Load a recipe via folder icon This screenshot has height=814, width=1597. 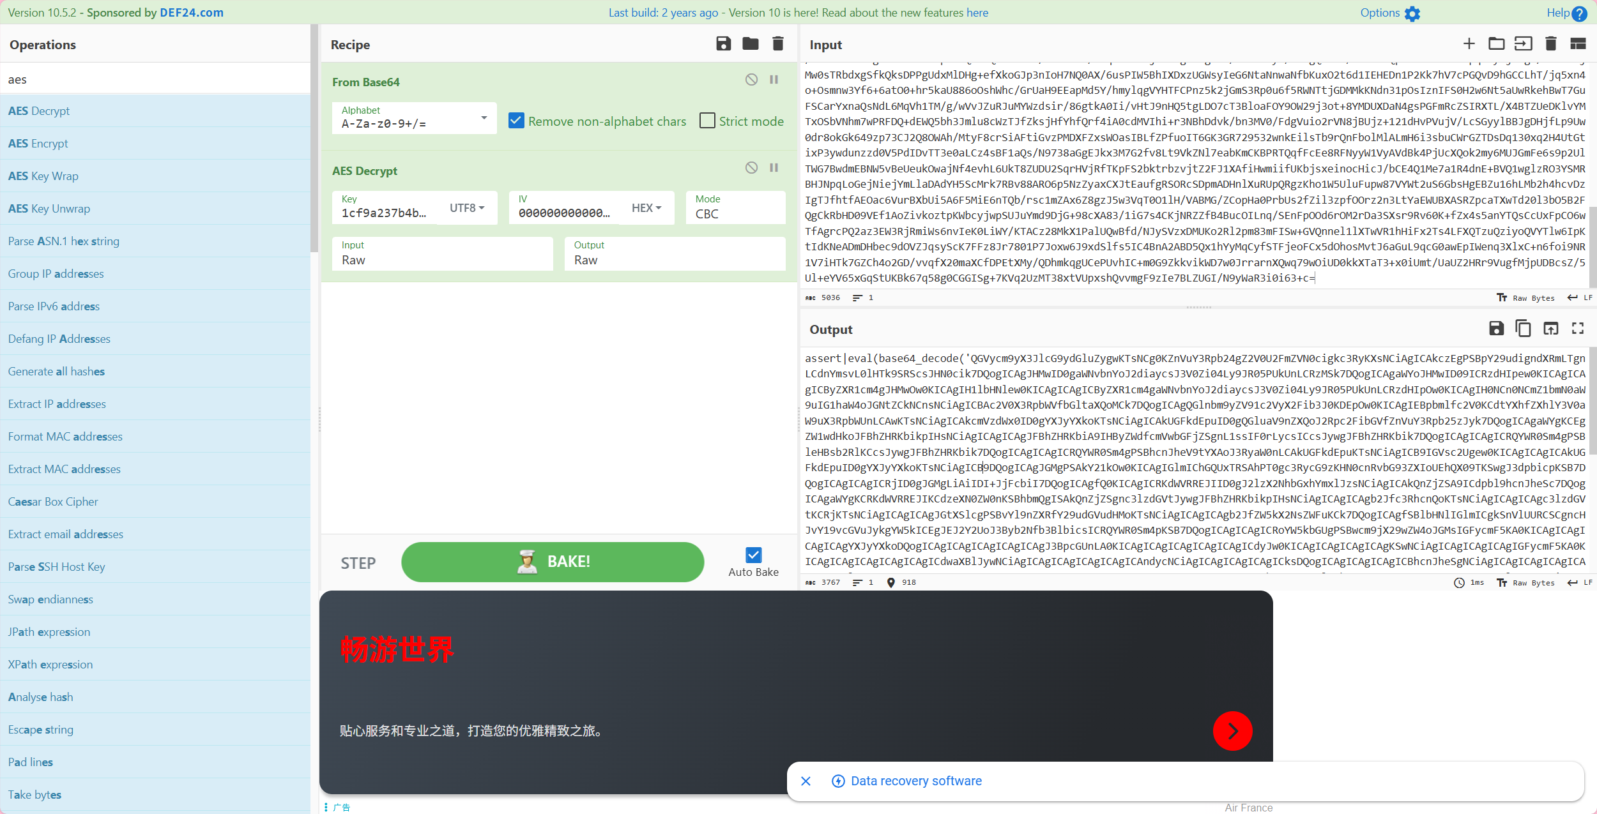750,44
